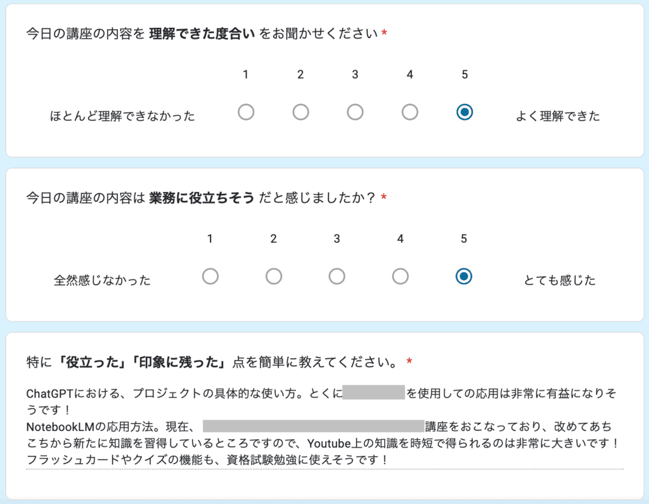Image resolution: width=649 pixels, height=504 pixels.
Task: Select rating 1 for the understanding question
Action: point(246,112)
